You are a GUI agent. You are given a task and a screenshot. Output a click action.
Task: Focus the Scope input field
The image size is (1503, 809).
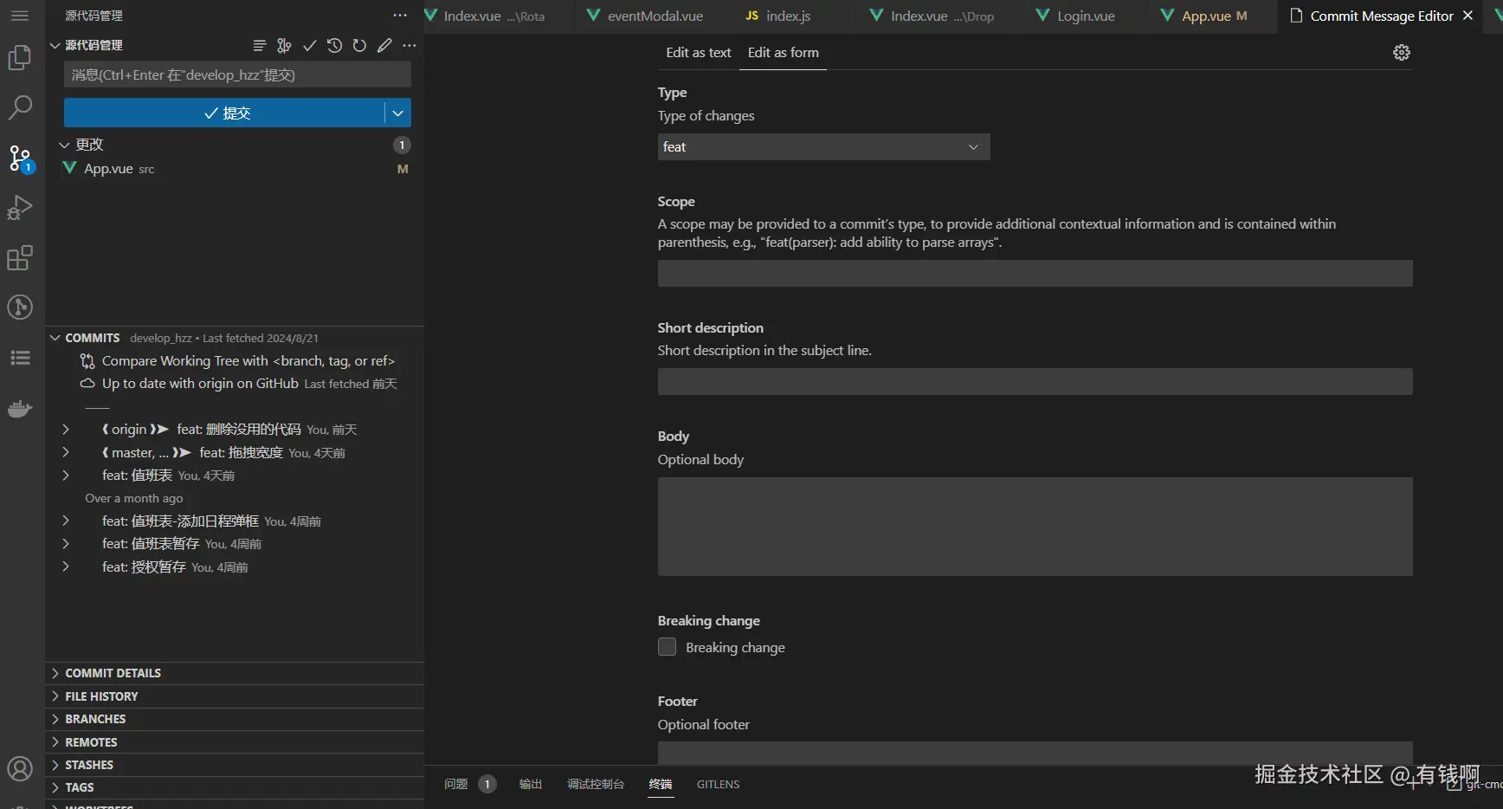click(x=1035, y=274)
